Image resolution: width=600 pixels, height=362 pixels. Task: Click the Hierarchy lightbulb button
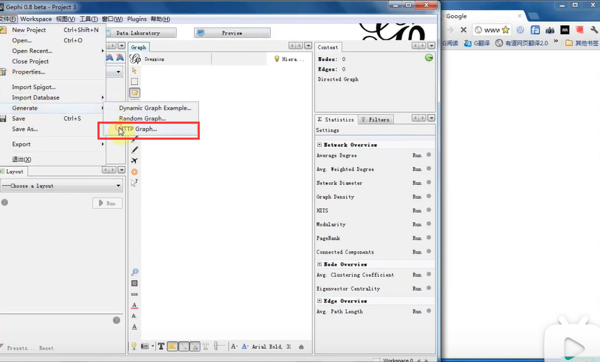click(x=290, y=59)
